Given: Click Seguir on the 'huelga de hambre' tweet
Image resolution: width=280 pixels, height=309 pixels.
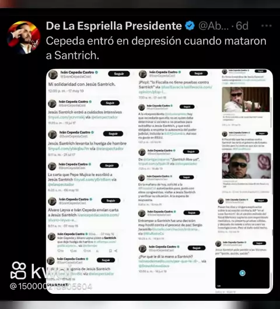Looking at the screenshot, I should [113, 134].
